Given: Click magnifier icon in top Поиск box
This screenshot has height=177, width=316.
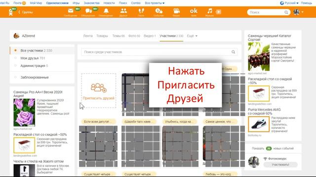Looking at the screenshot, I should tap(286, 12).
